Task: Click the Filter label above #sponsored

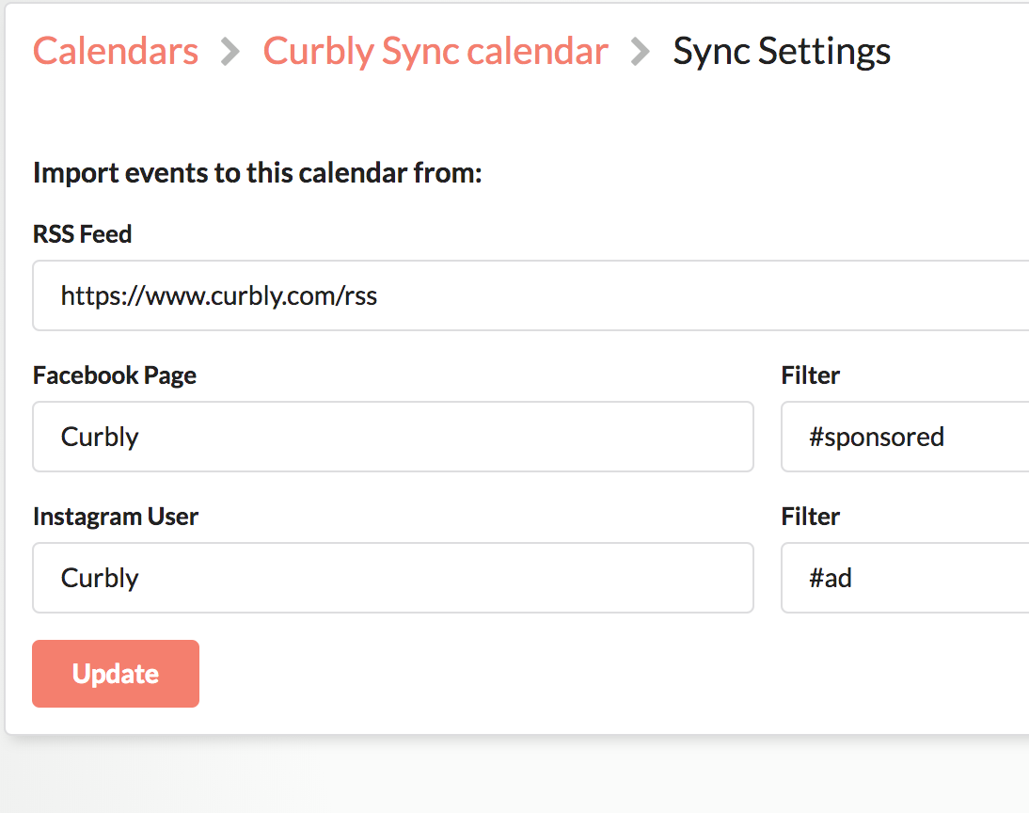Action: click(810, 375)
